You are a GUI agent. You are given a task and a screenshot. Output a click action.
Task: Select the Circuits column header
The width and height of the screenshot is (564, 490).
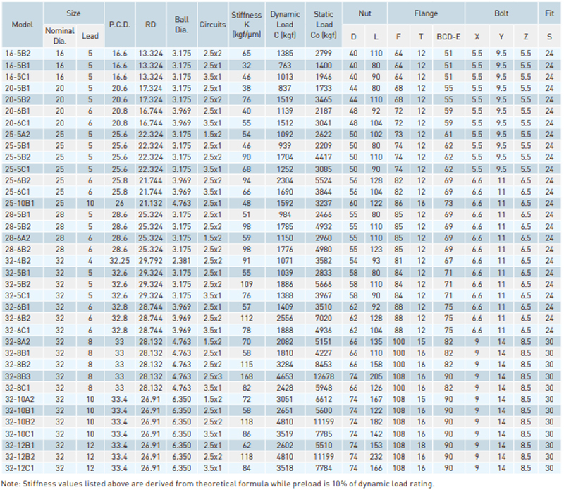pyautogui.click(x=212, y=24)
